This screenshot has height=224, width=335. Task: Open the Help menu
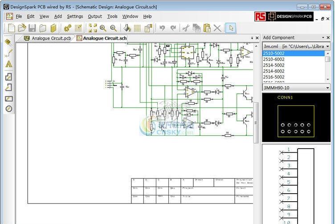(147, 17)
